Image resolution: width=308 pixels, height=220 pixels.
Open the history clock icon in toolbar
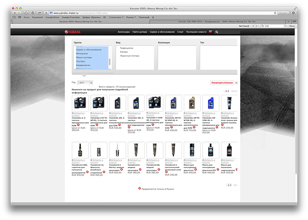click(33, 13)
